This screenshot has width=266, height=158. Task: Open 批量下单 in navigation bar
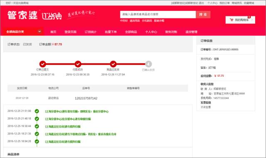[111, 32]
